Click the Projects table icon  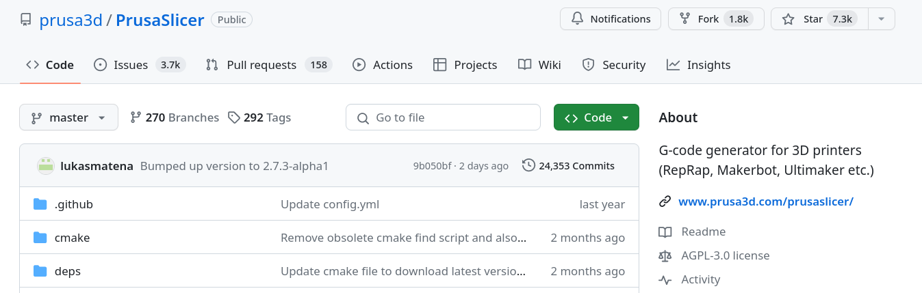[x=440, y=65]
